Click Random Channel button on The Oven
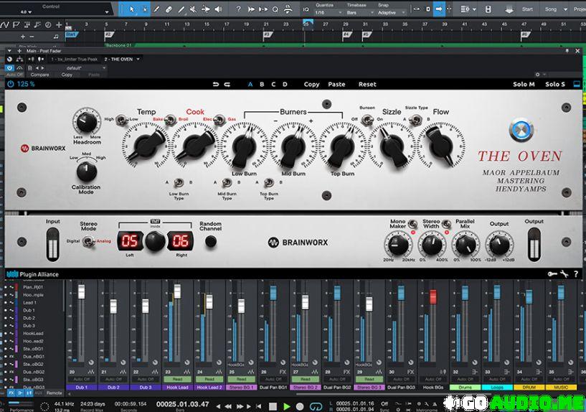The image size is (586, 412). [211, 241]
